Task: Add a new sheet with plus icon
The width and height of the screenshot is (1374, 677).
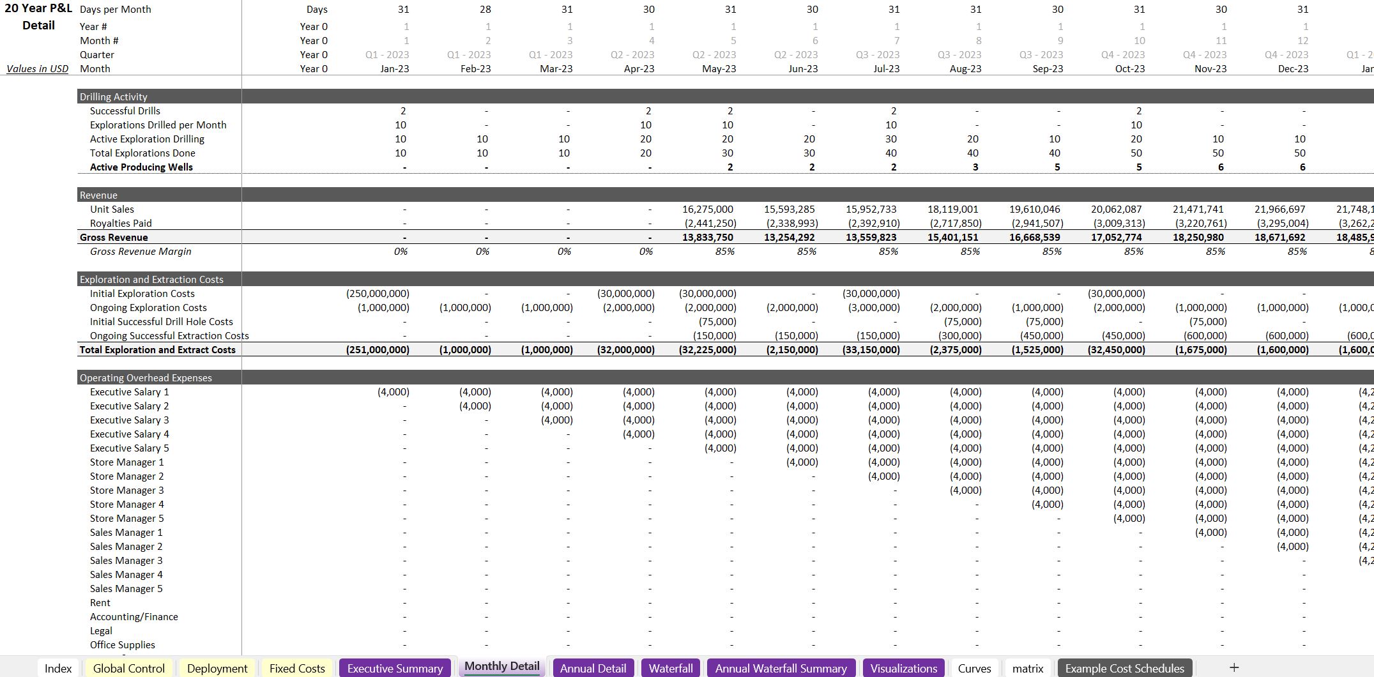Action: click(x=1233, y=667)
